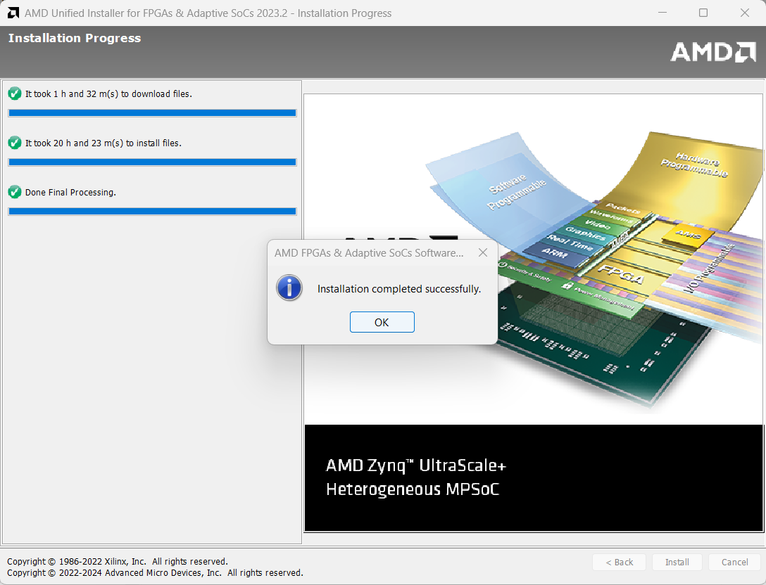Click the AMD icon in the title bar

tap(13, 13)
